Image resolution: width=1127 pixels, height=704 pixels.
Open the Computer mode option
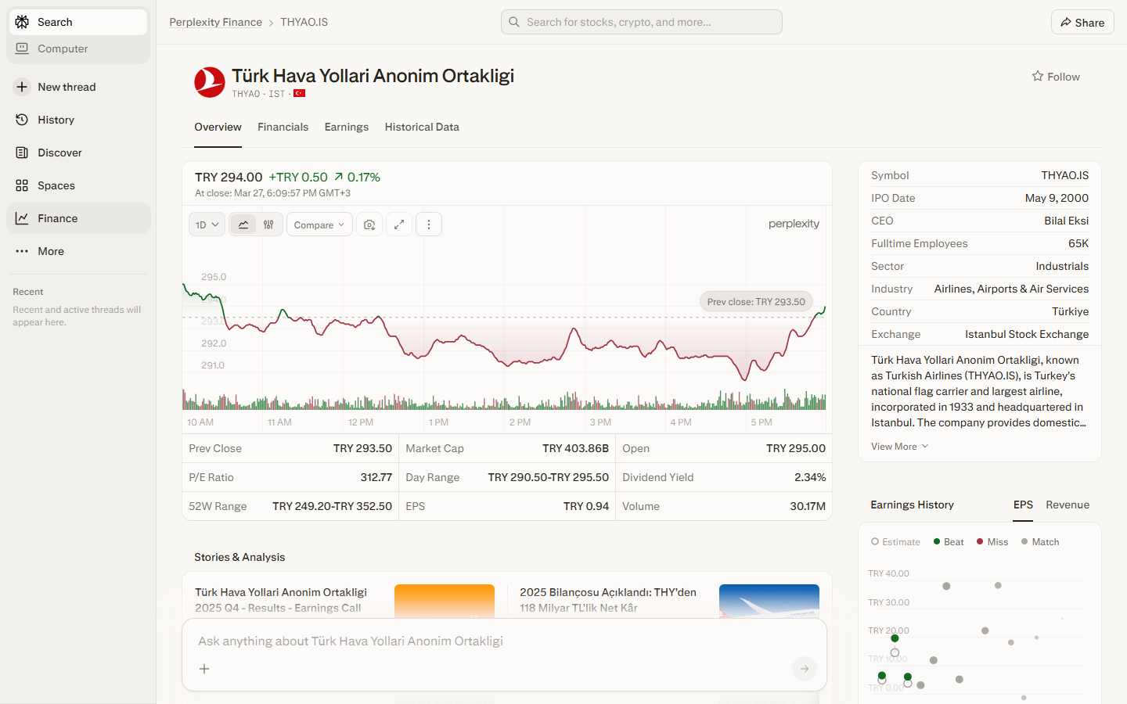coord(78,48)
